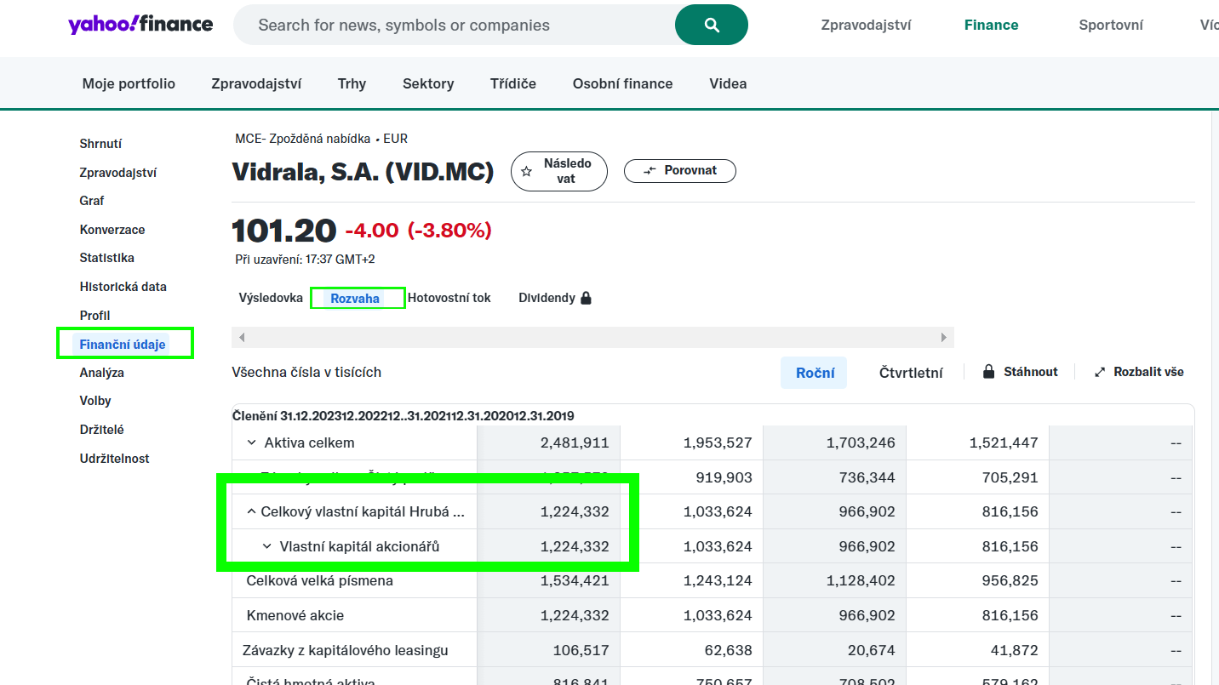Click the Yahoo Finance logo
1219x685 pixels.
[140, 24]
